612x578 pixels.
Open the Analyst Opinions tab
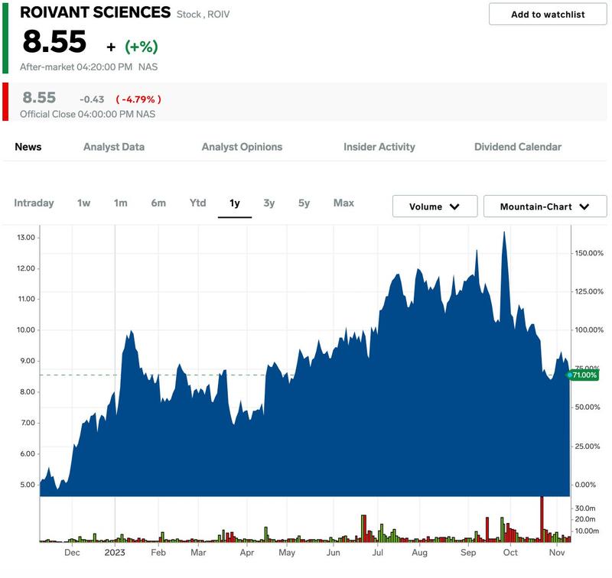tap(242, 147)
